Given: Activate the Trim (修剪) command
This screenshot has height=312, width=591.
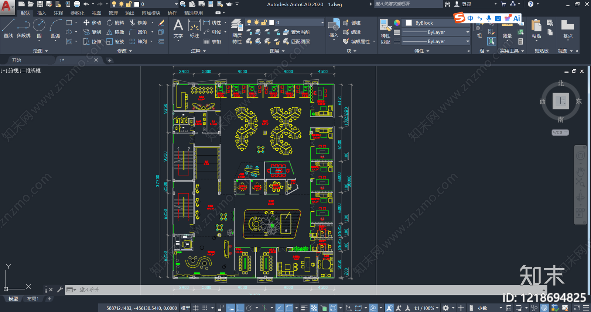Looking at the screenshot, I should pyautogui.click(x=138, y=22).
